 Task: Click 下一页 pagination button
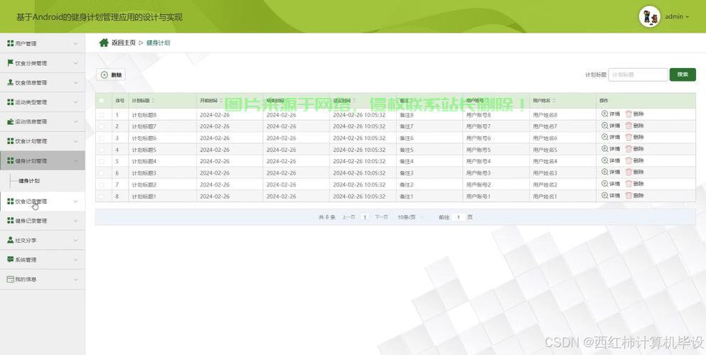(381, 217)
